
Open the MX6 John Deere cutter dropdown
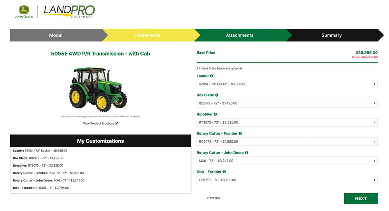coord(287,161)
